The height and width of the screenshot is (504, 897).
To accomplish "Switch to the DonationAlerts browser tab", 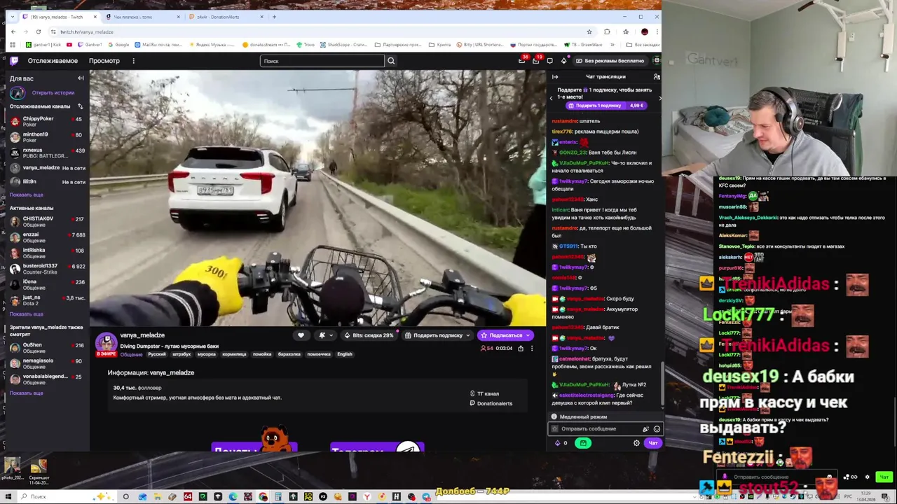I will pyautogui.click(x=224, y=17).
